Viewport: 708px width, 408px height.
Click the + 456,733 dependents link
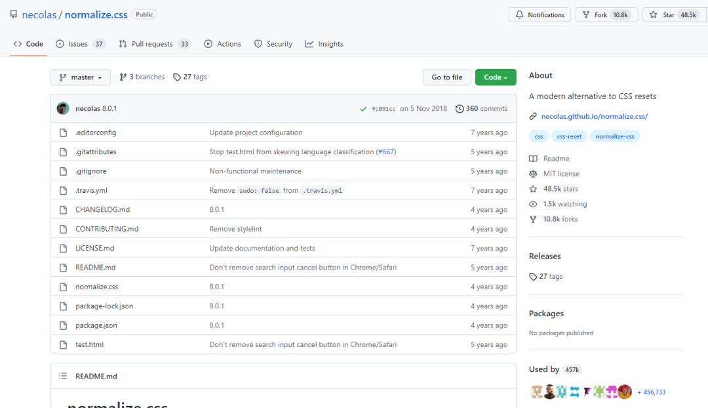tap(652, 392)
